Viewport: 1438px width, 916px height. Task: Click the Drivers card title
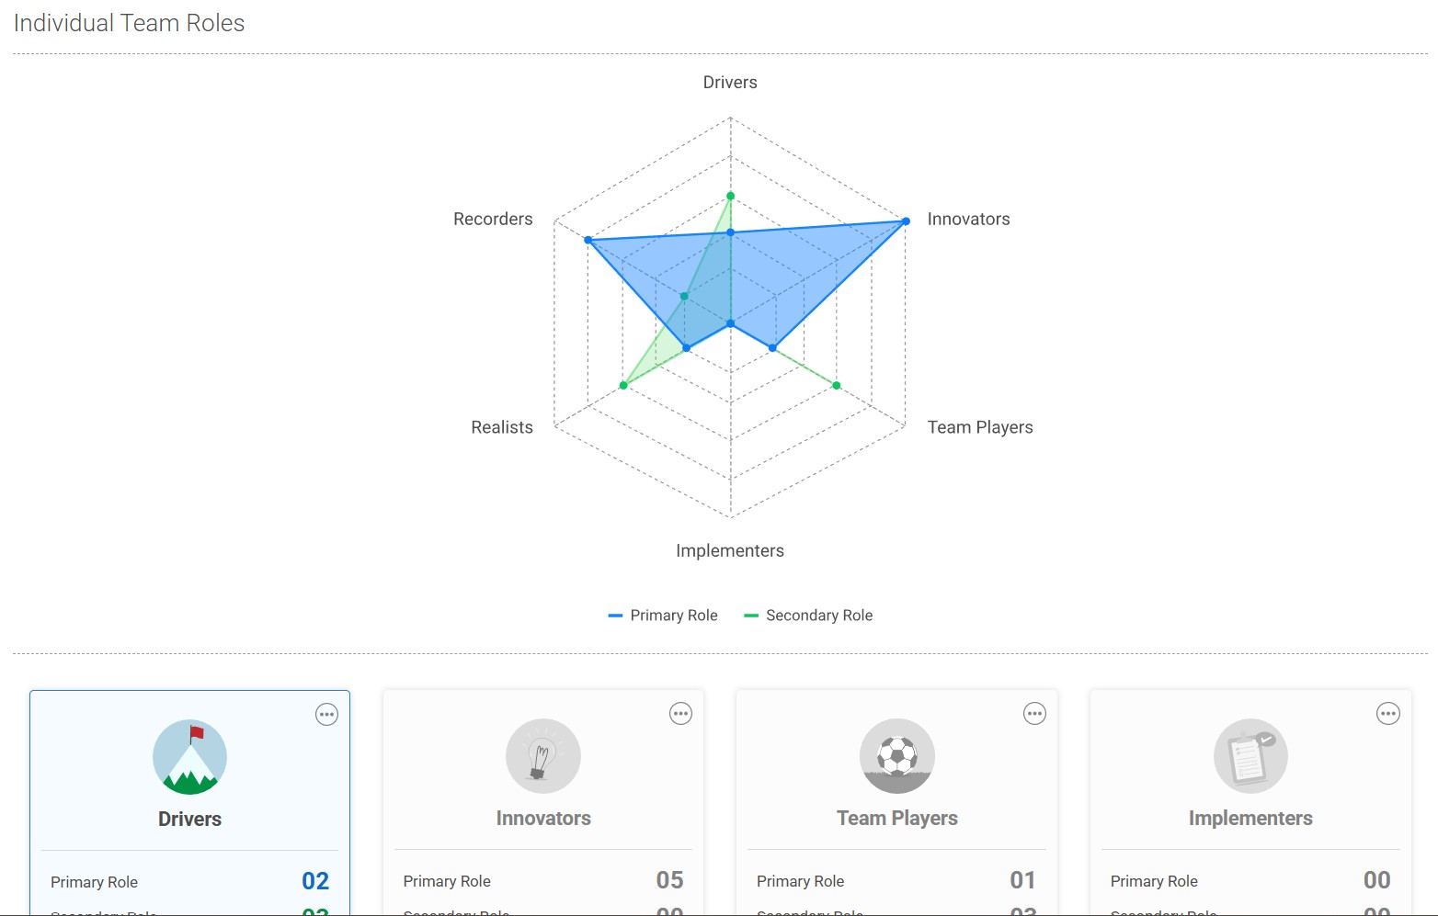[x=189, y=820]
